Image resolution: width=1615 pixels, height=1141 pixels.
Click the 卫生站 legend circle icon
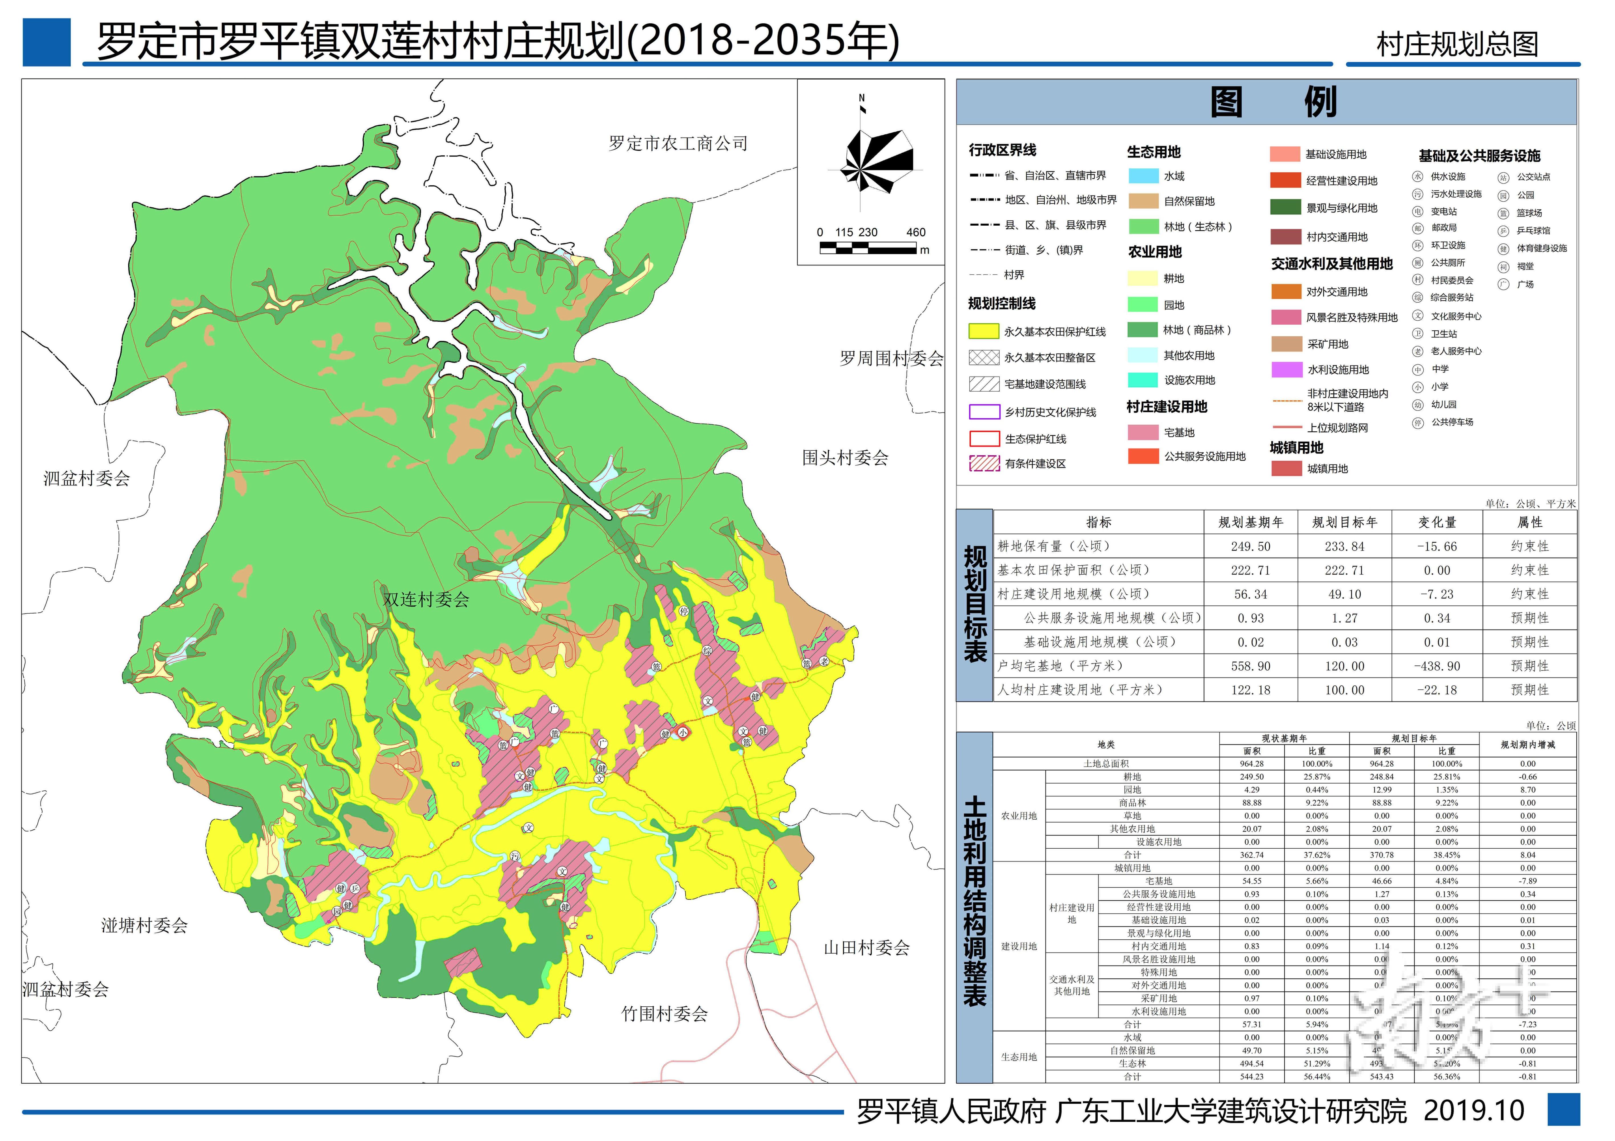[1417, 334]
